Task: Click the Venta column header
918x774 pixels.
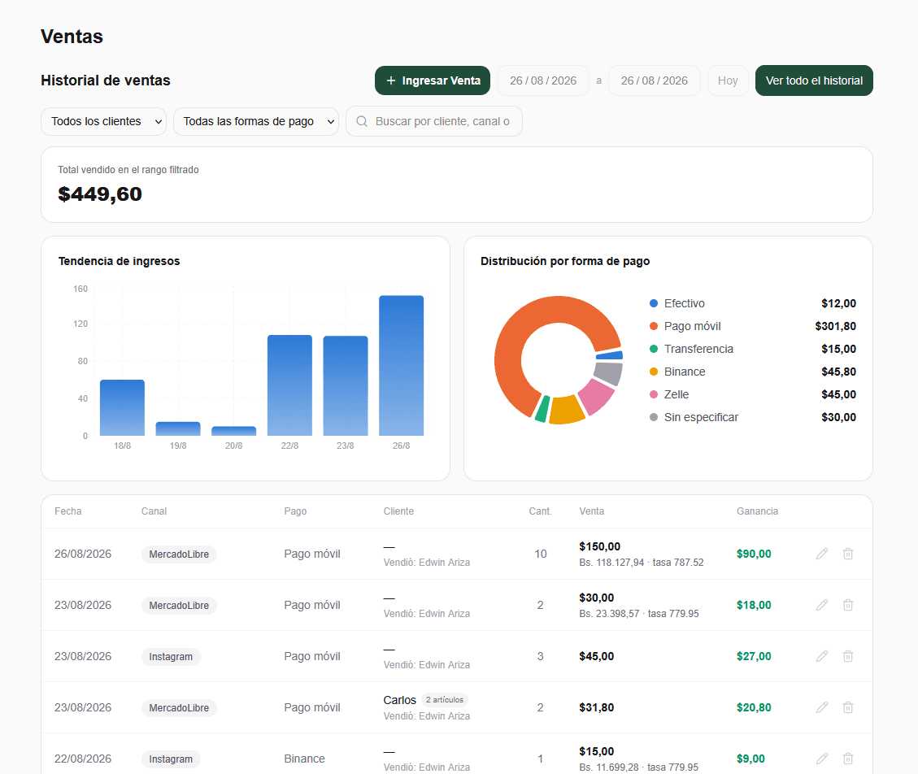Action: [592, 511]
